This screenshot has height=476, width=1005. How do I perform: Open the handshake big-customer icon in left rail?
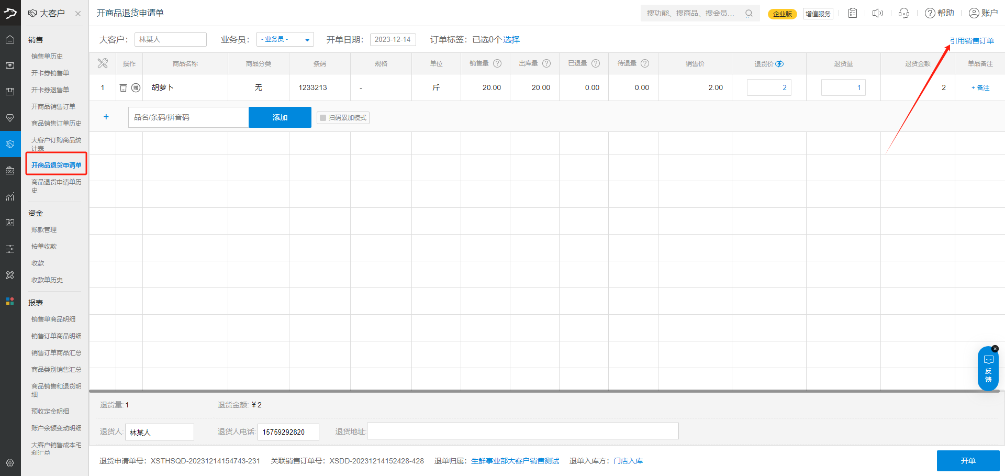pos(10,144)
